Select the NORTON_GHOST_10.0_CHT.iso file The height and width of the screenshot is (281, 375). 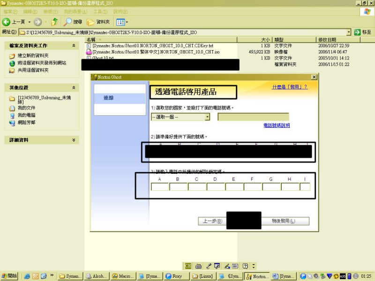coord(156,52)
